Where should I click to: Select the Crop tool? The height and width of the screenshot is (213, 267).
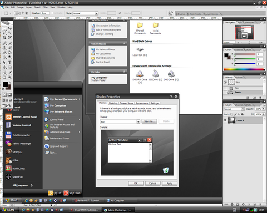point(4,38)
